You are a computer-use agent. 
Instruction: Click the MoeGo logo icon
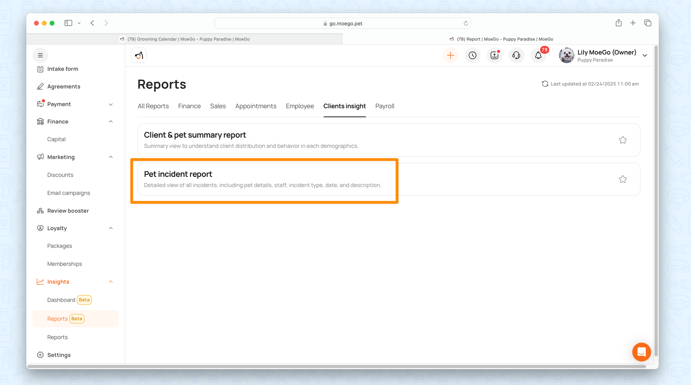point(139,55)
